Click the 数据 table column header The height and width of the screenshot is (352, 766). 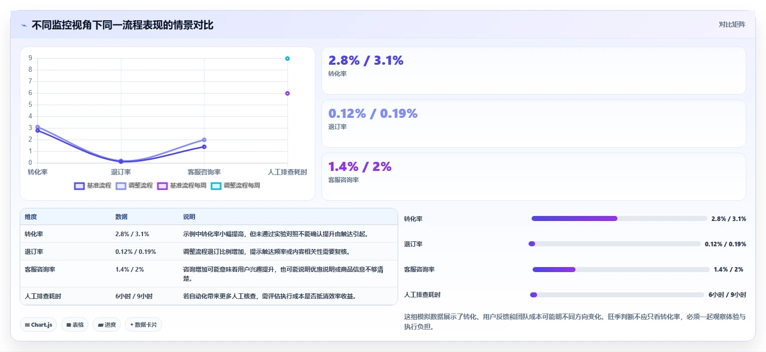click(121, 217)
